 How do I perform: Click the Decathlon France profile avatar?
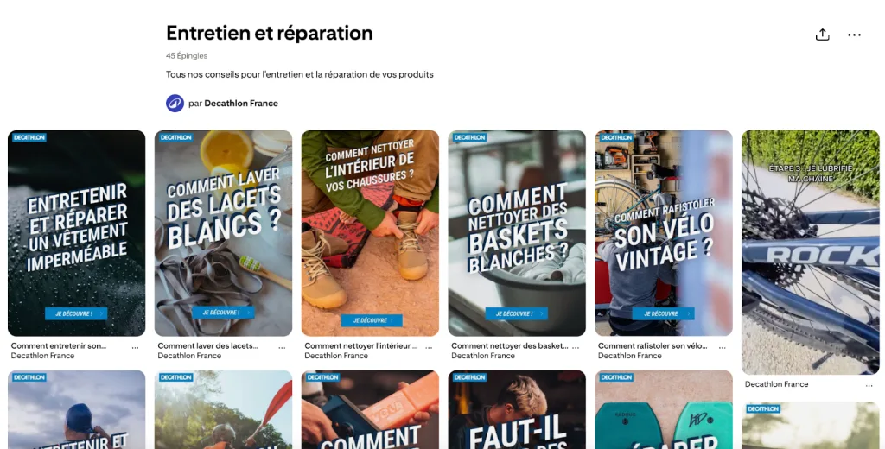175,104
